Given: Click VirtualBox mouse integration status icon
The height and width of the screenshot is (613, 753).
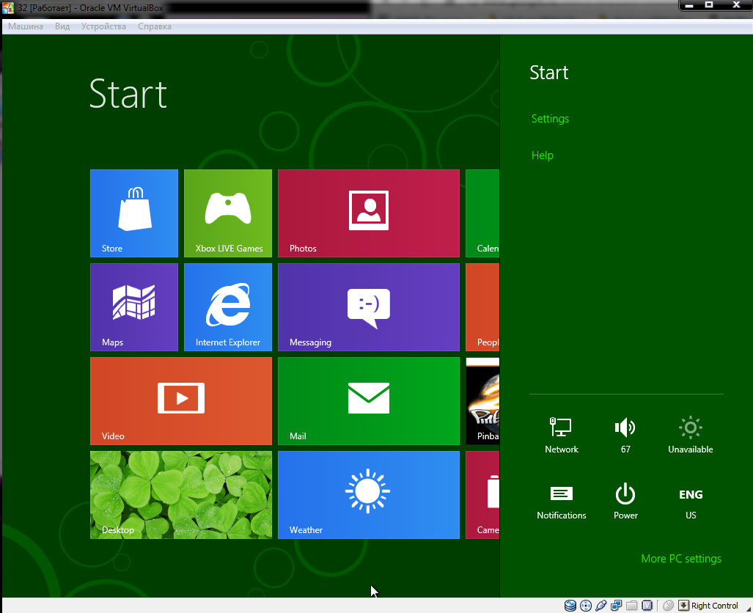Looking at the screenshot, I should coord(668,606).
